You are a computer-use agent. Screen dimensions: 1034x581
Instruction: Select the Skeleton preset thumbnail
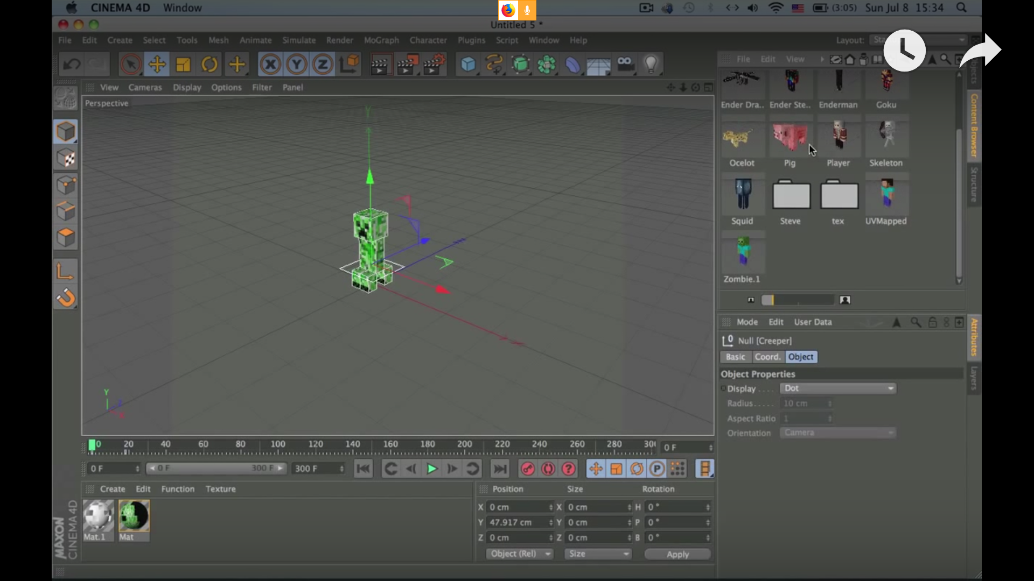pos(886,138)
